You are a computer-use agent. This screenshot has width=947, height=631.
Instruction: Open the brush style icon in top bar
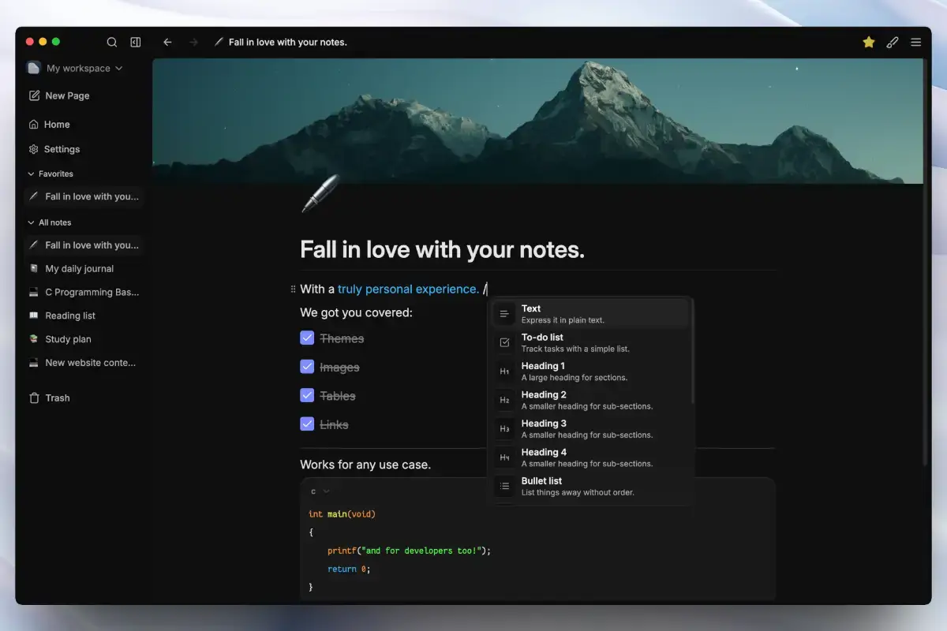click(x=893, y=43)
